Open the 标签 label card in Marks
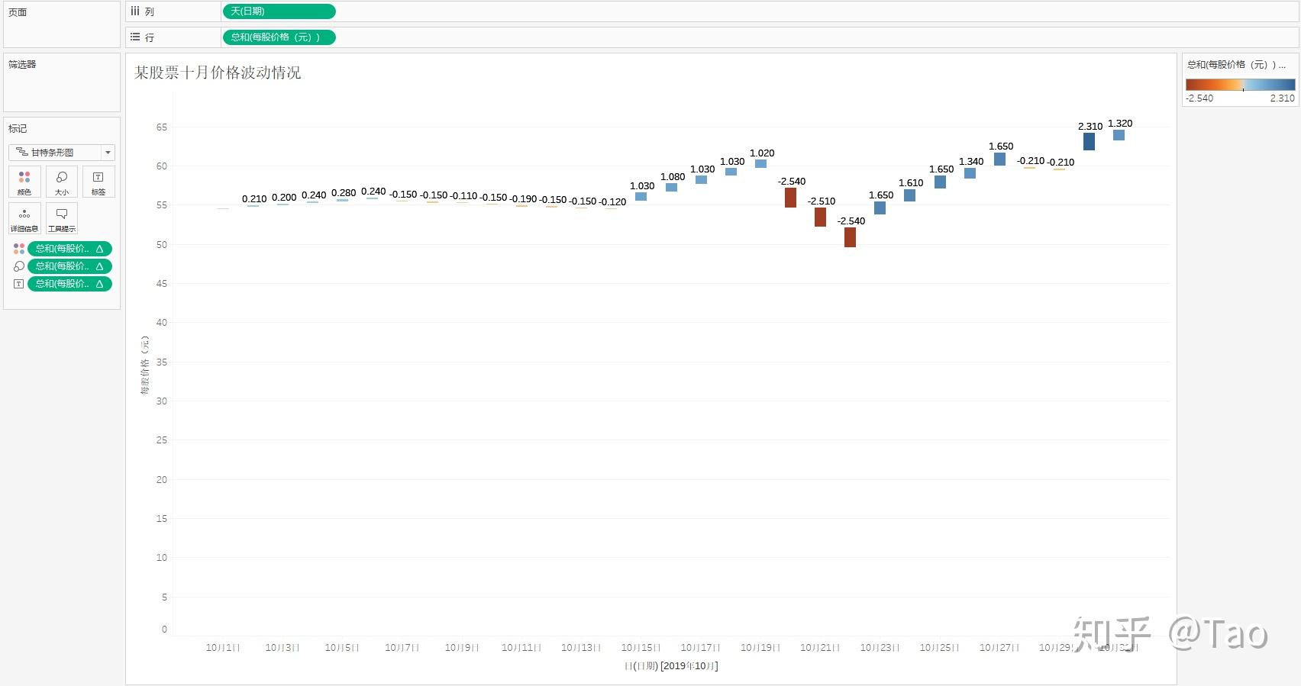 click(x=98, y=182)
